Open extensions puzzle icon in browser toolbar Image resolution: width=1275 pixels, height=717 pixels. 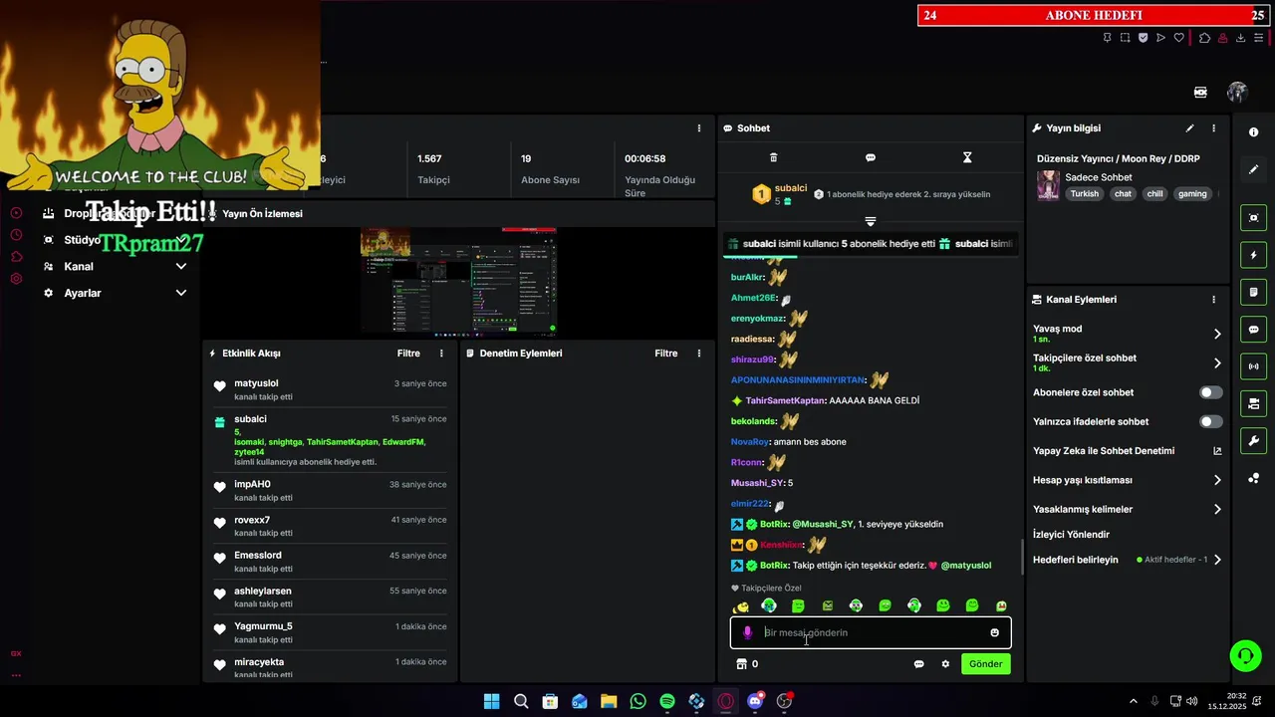pos(1204,38)
